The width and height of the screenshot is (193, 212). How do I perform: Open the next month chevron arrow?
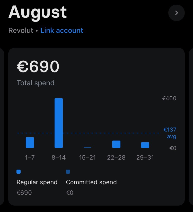(177, 13)
